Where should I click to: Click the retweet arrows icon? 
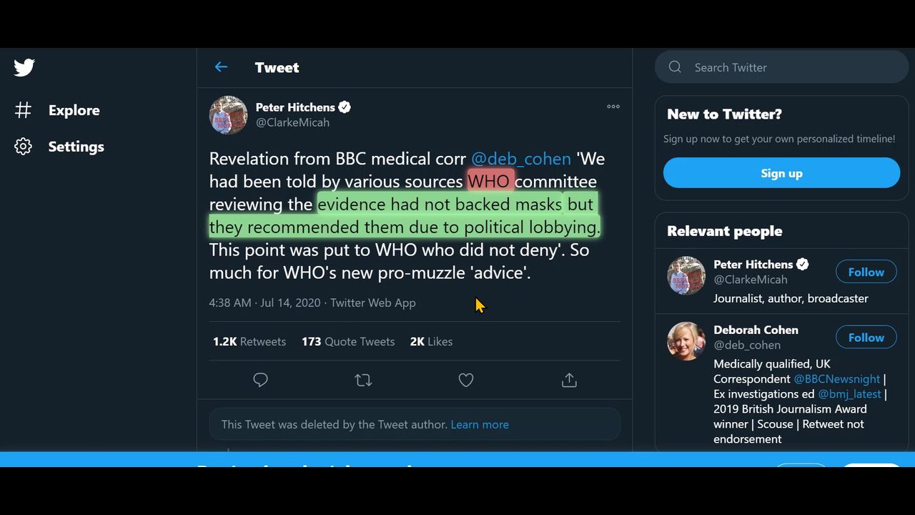[x=363, y=381]
